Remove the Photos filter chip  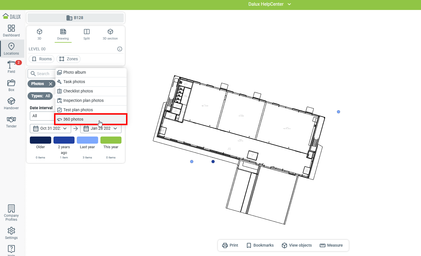51,84
